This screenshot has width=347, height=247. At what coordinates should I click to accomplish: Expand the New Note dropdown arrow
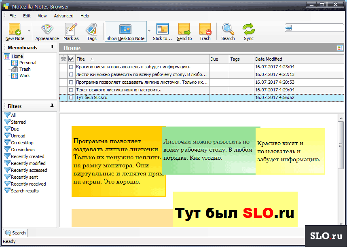29,31
